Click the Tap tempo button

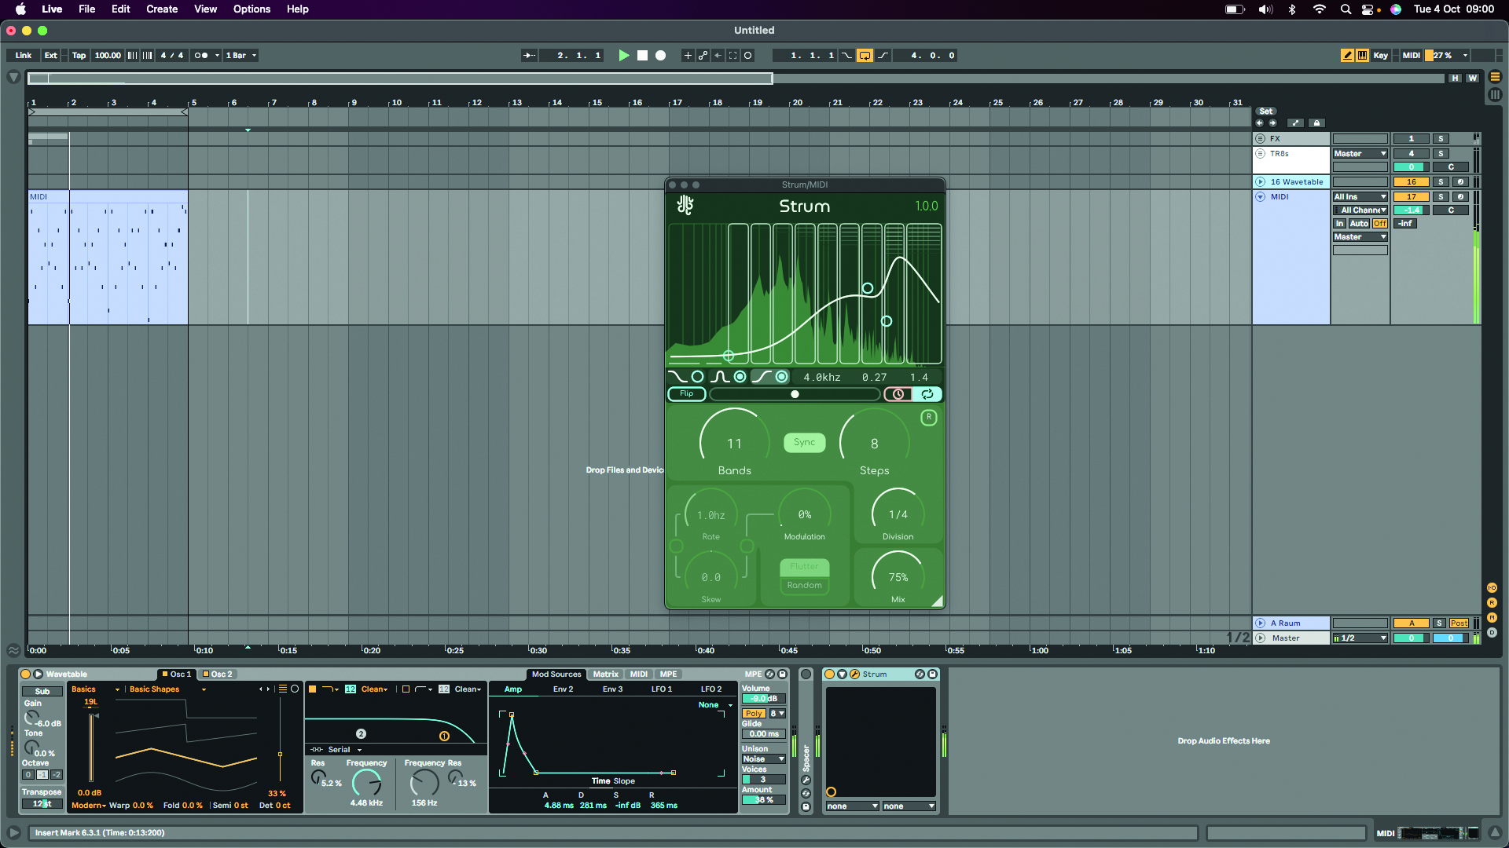[x=79, y=56]
